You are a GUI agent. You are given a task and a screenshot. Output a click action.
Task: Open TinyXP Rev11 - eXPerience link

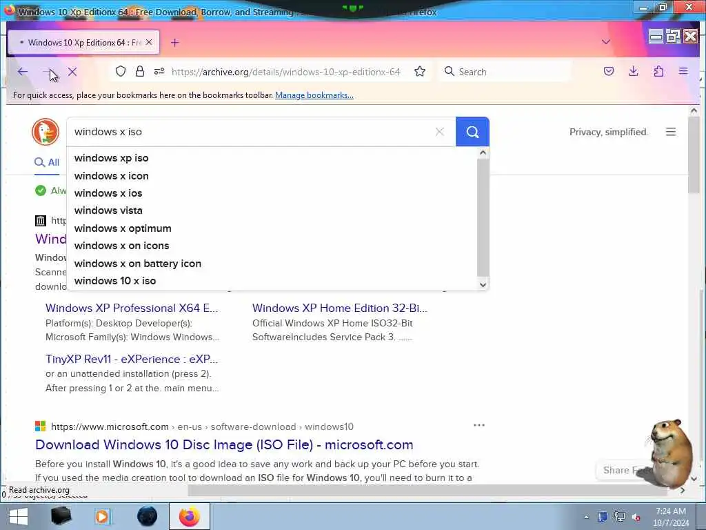click(132, 359)
